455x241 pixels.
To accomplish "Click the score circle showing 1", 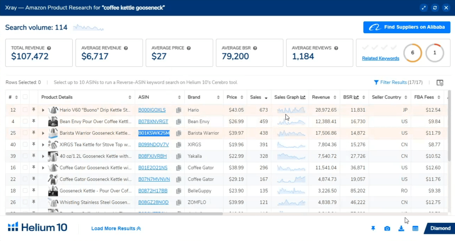I will [x=435, y=53].
